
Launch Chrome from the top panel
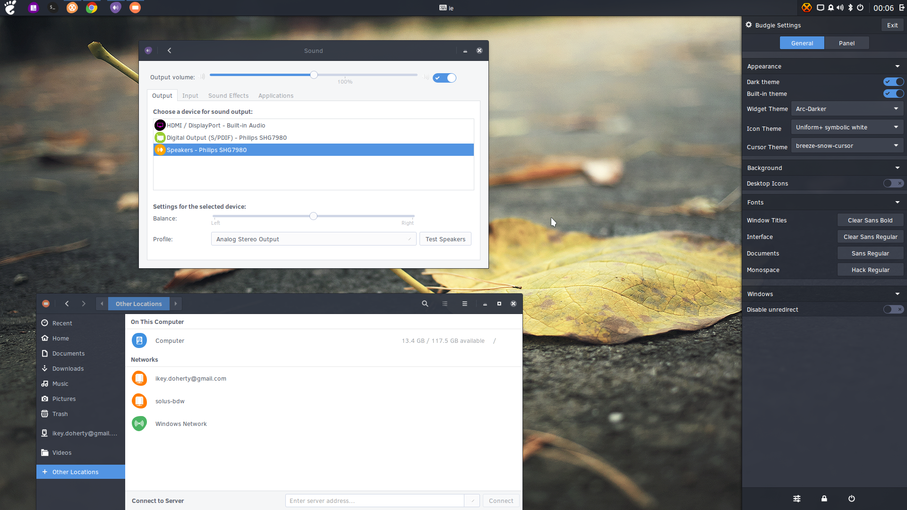[92, 8]
